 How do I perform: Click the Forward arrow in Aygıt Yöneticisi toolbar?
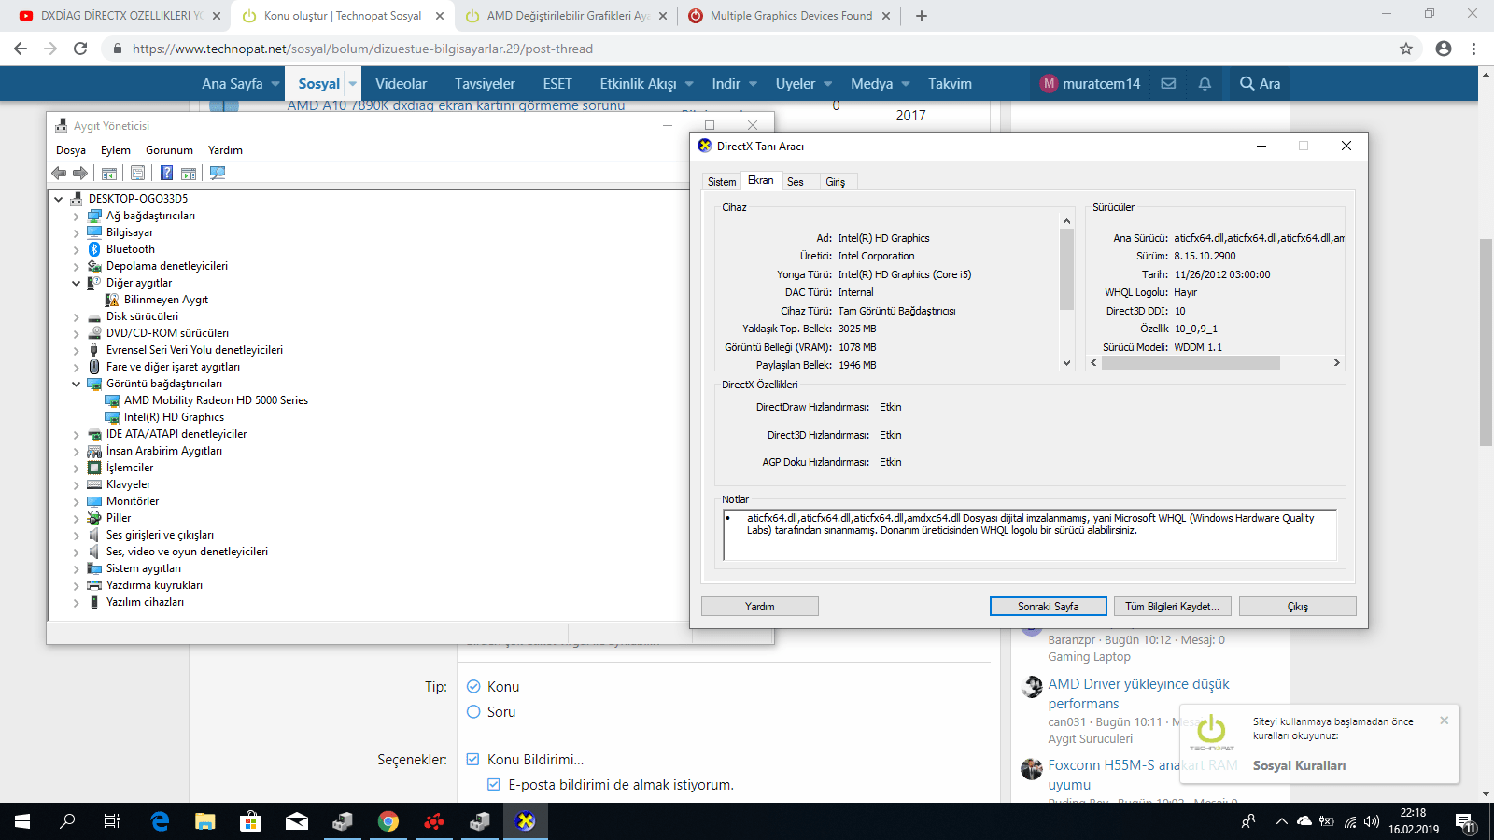tap(80, 173)
